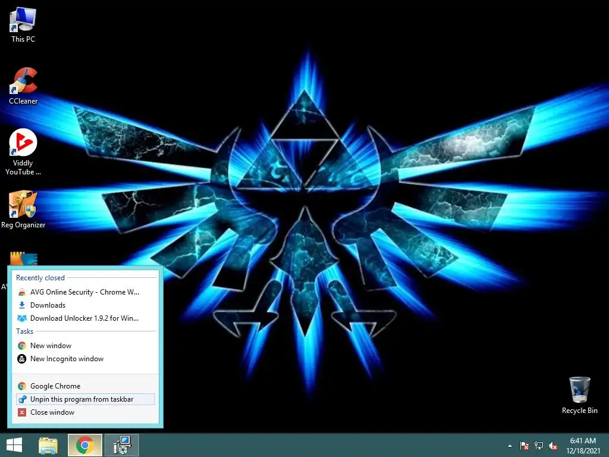Image resolution: width=609 pixels, height=457 pixels.
Task: Open the This PC desktop icon
Action: pyautogui.click(x=23, y=25)
